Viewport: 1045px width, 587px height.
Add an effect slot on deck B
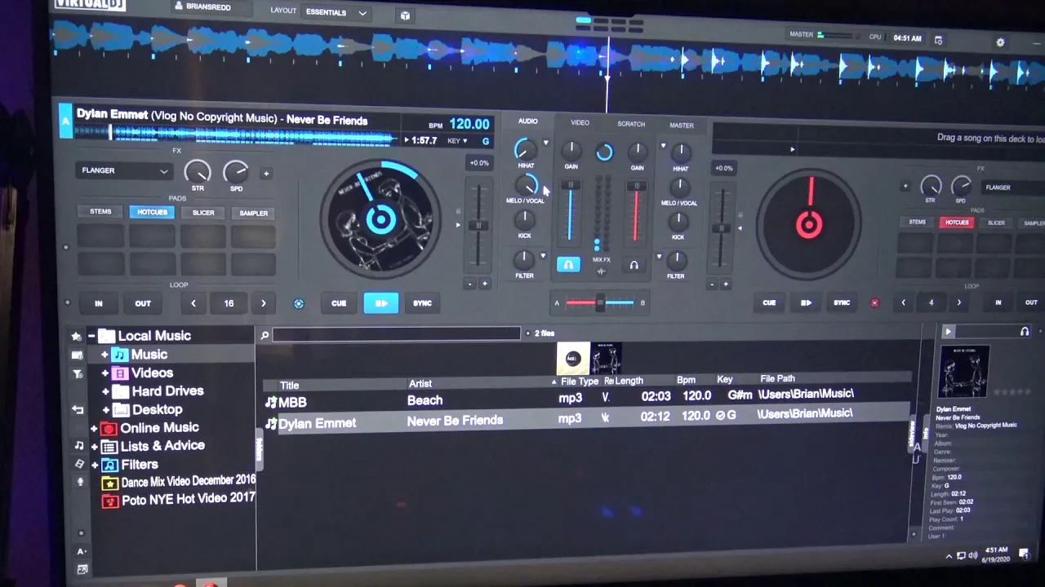pos(905,186)
